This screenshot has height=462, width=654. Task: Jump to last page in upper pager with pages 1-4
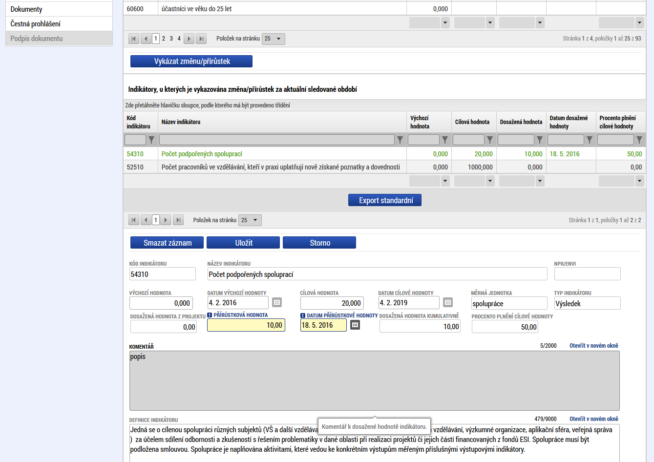point(201,39)
